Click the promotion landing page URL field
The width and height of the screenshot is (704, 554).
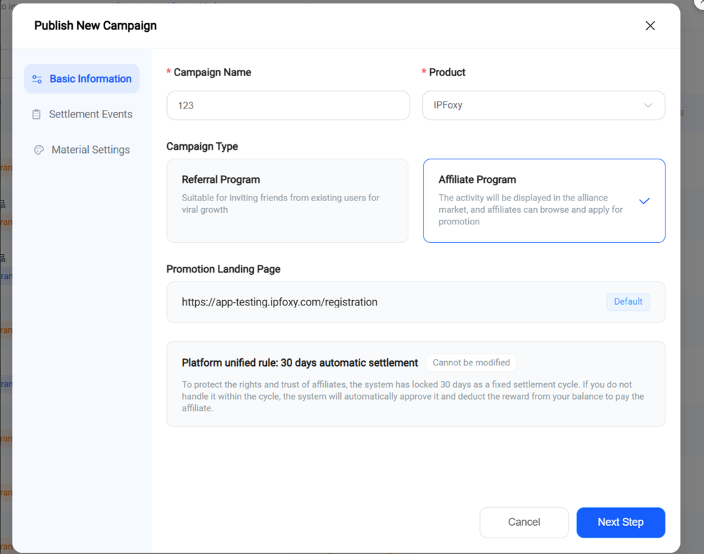[416, 302]
